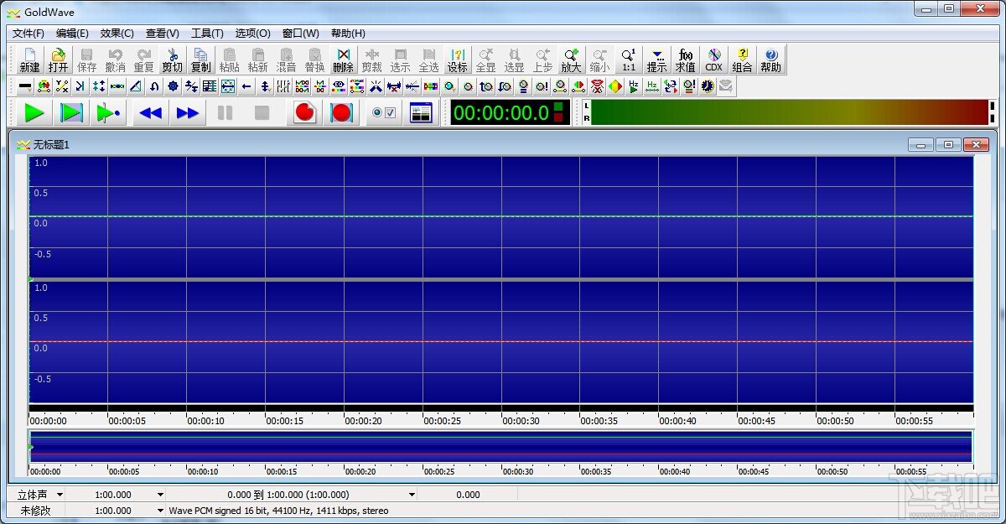Click the Hz resample effect icon

(x=652, y=86)
